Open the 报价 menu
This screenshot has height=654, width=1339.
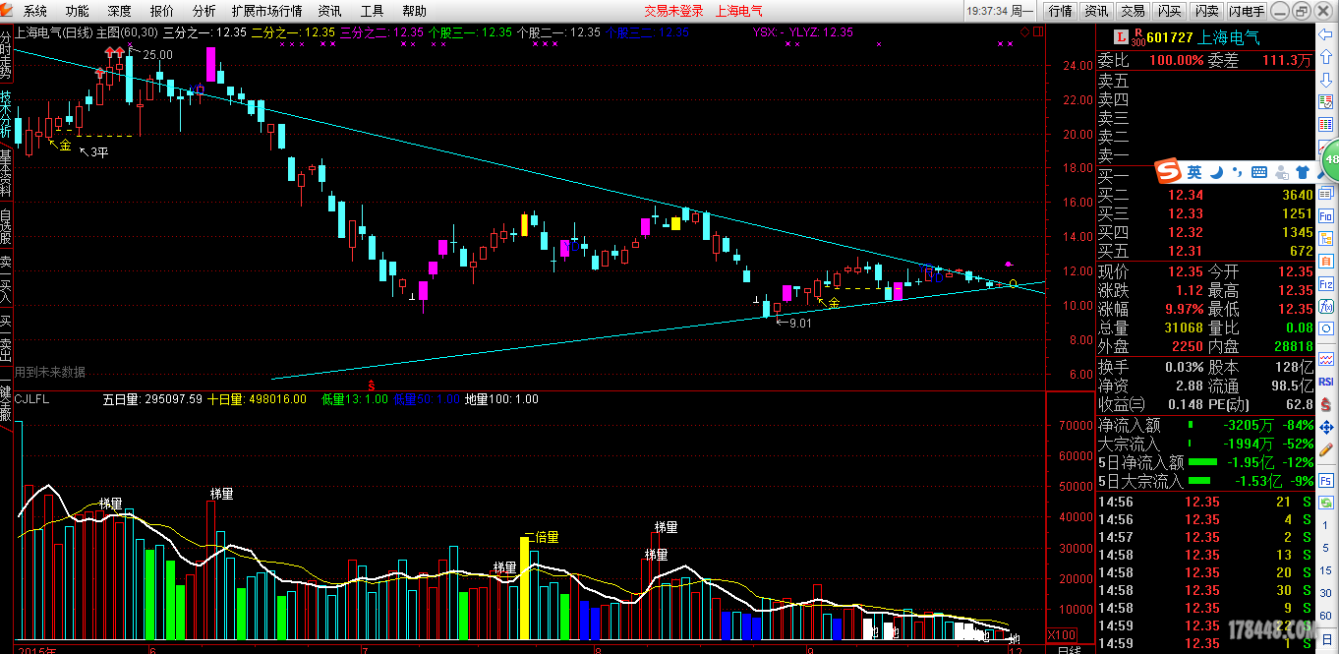click(x=162, y=11)
